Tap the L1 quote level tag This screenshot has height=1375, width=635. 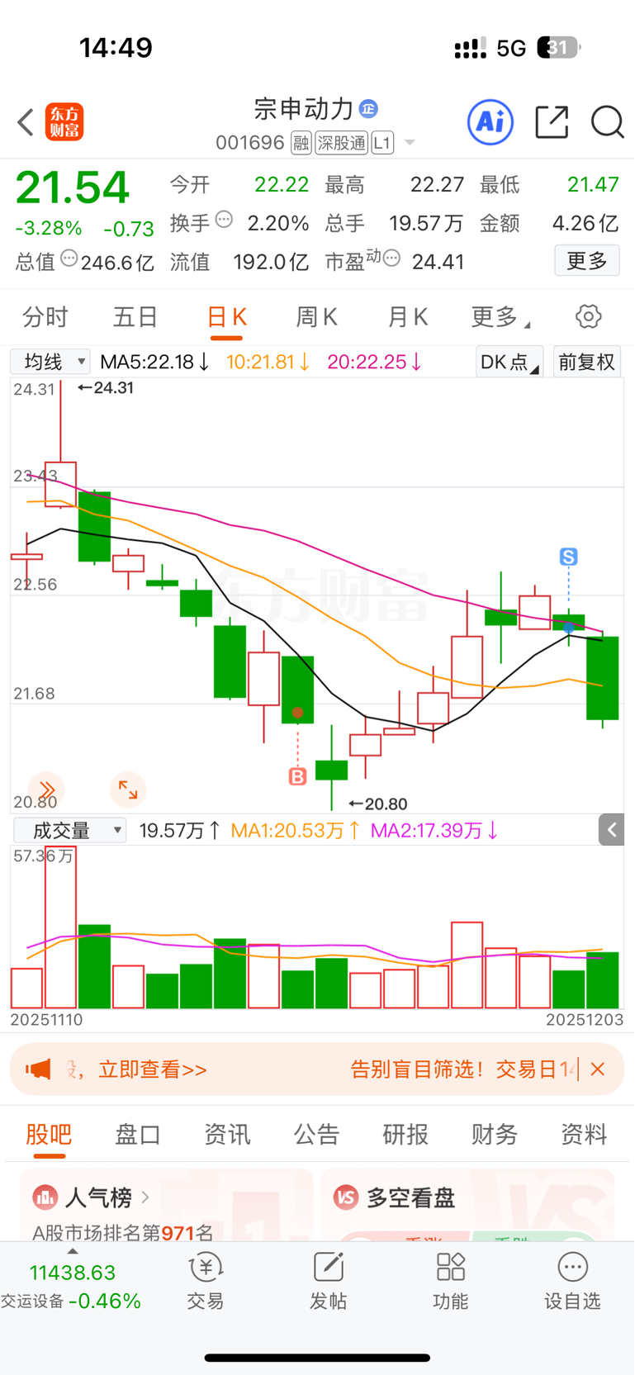381,143
